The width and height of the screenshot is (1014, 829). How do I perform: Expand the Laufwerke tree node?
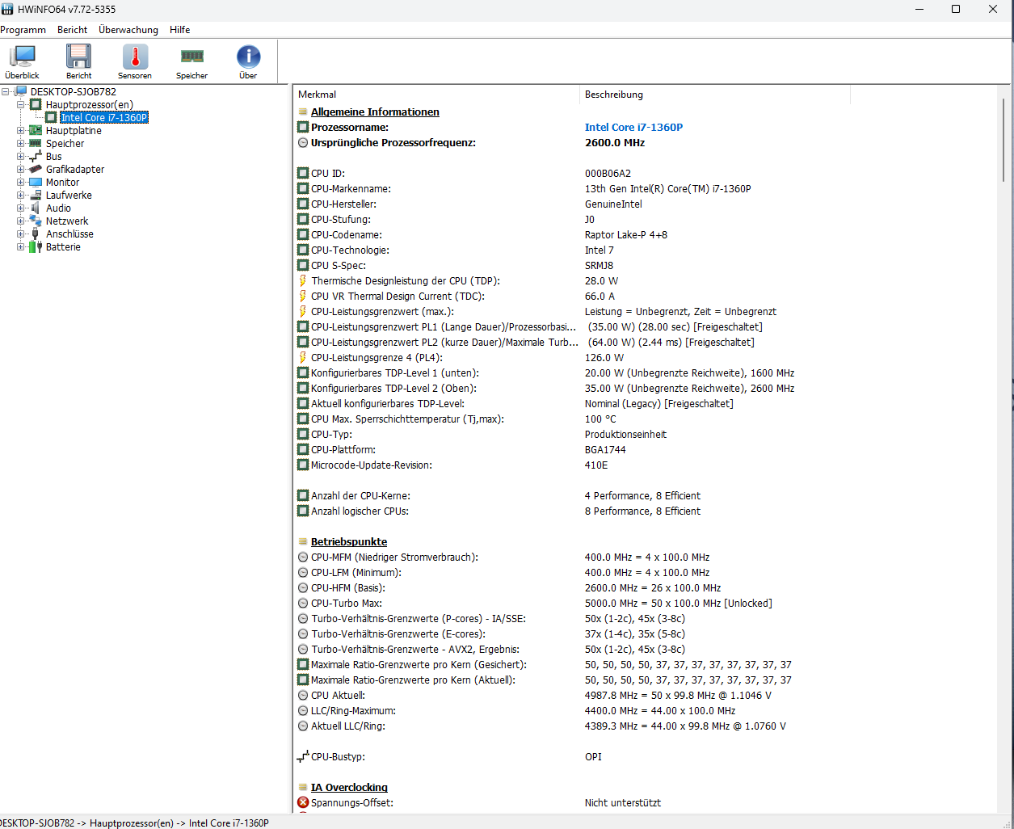21,196
